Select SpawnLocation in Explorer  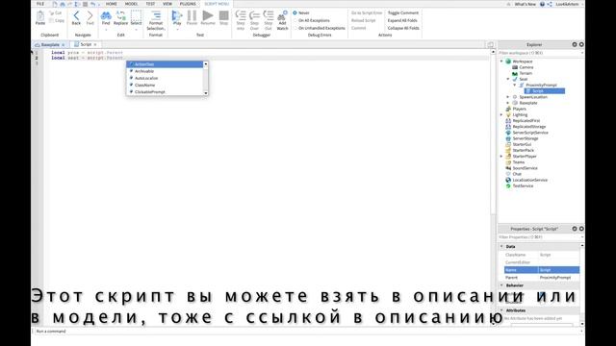pyautogui.click(x=533, y=97)
